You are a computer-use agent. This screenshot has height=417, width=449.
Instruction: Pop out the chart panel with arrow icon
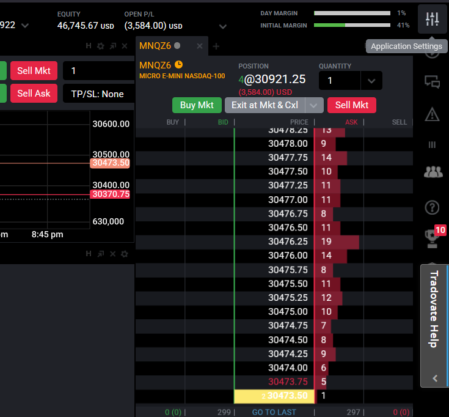[x=113, y=46]
